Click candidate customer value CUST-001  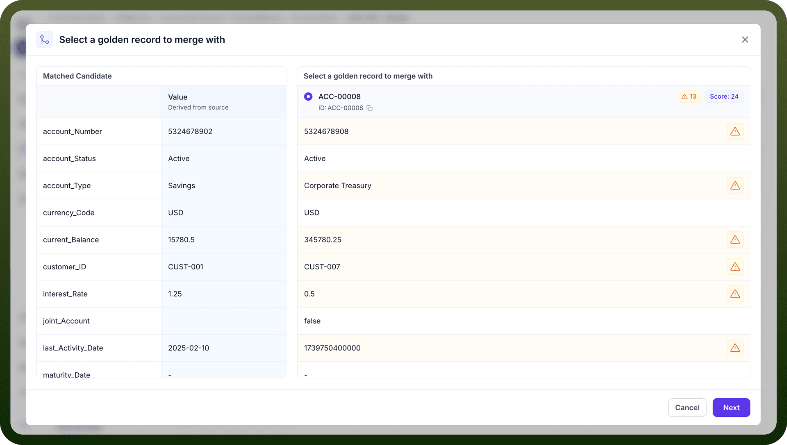(186, 267)
